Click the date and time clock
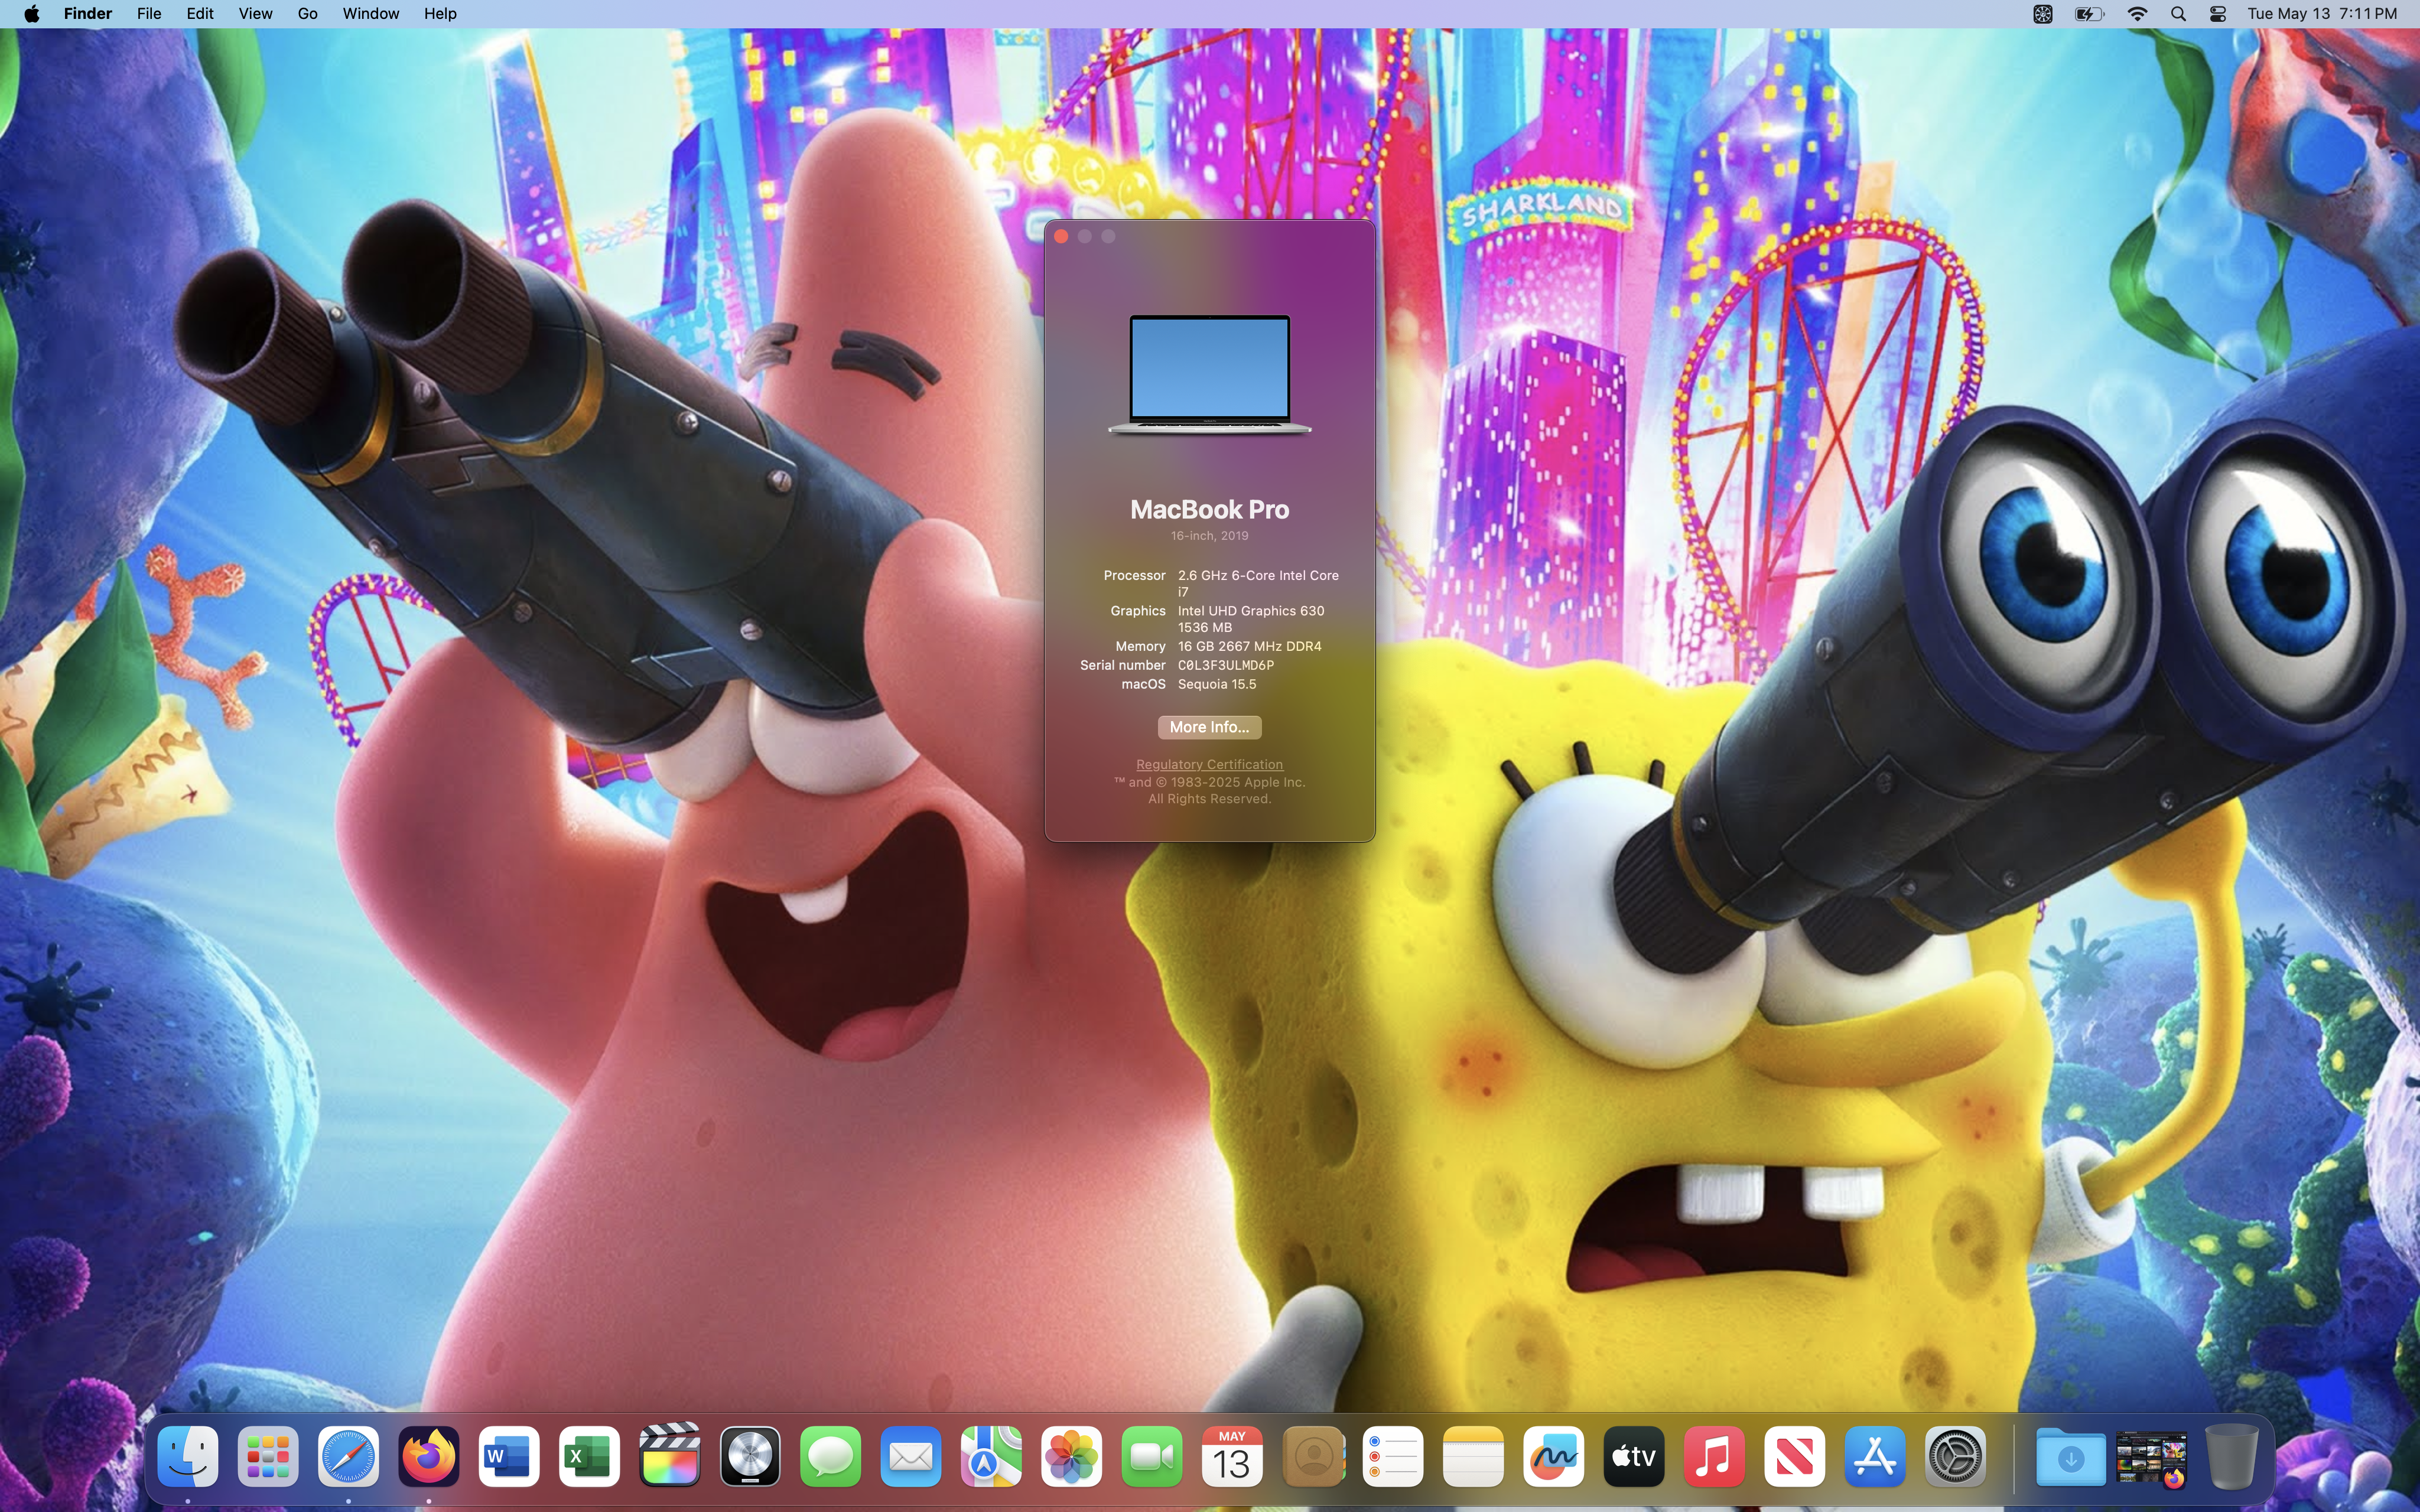 click(2321, 14)
